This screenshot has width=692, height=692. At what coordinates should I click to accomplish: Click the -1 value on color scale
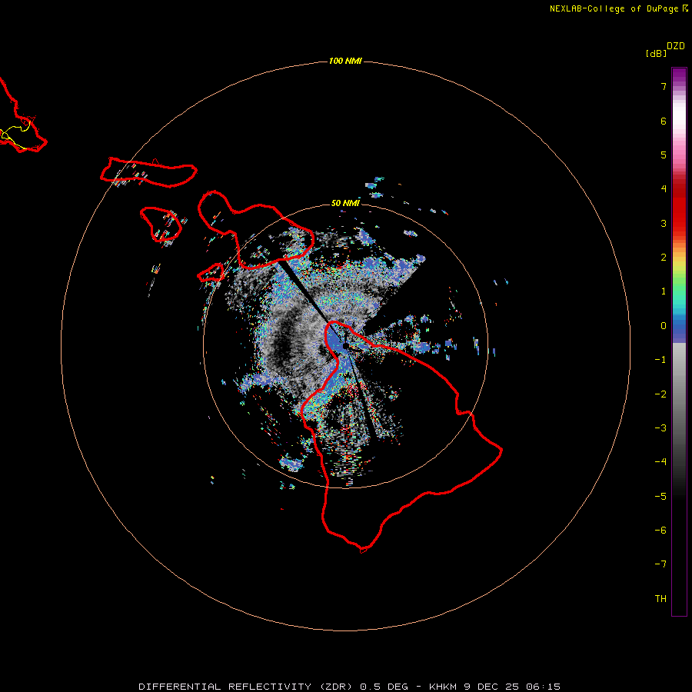[x=660, y=360]
